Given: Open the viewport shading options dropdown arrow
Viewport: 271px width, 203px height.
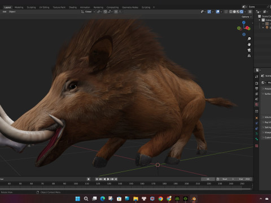Looking at the screenshot, I should [x=245, y=12].
